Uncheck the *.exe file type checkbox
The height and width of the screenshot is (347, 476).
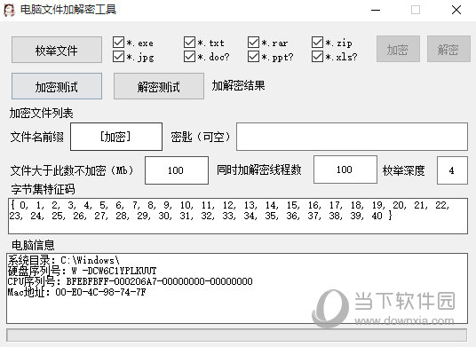click(x=118, y=43)
